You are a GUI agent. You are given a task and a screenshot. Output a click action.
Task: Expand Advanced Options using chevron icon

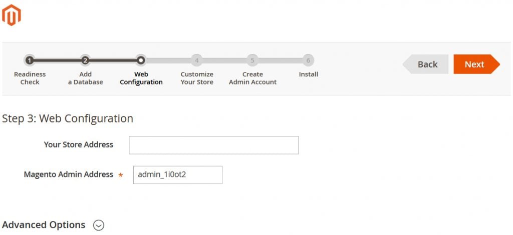pyautogui.click(x=99, y=225)
